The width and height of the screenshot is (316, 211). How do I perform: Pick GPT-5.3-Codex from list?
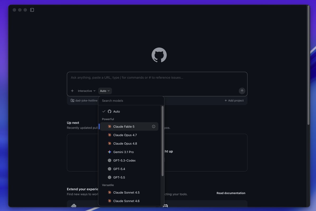129,160
